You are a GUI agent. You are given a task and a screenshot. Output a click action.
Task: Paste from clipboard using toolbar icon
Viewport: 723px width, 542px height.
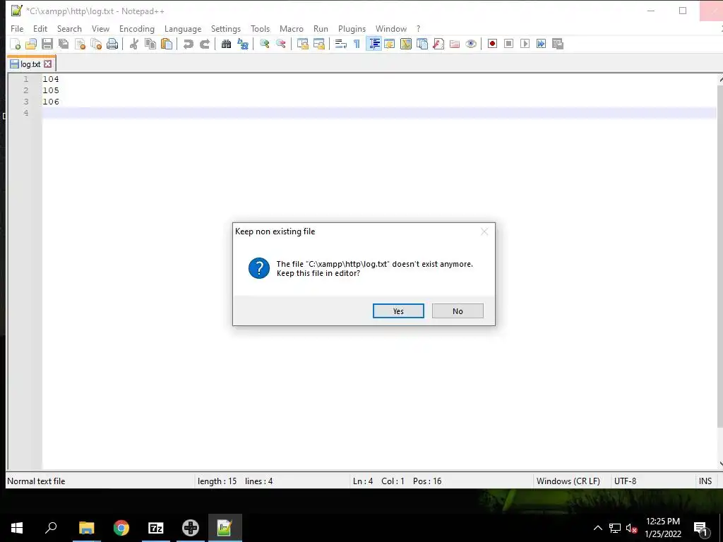click(x=167, y=44)
